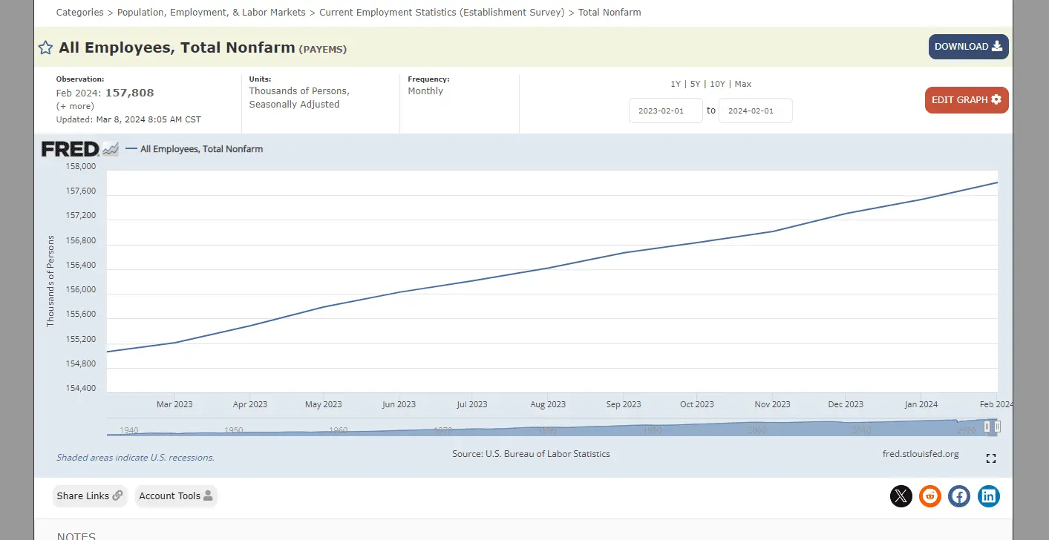This screenshot has width=1049, height=540.
Task: Share the graph on Reddit
Action: (x=929, y=496)
